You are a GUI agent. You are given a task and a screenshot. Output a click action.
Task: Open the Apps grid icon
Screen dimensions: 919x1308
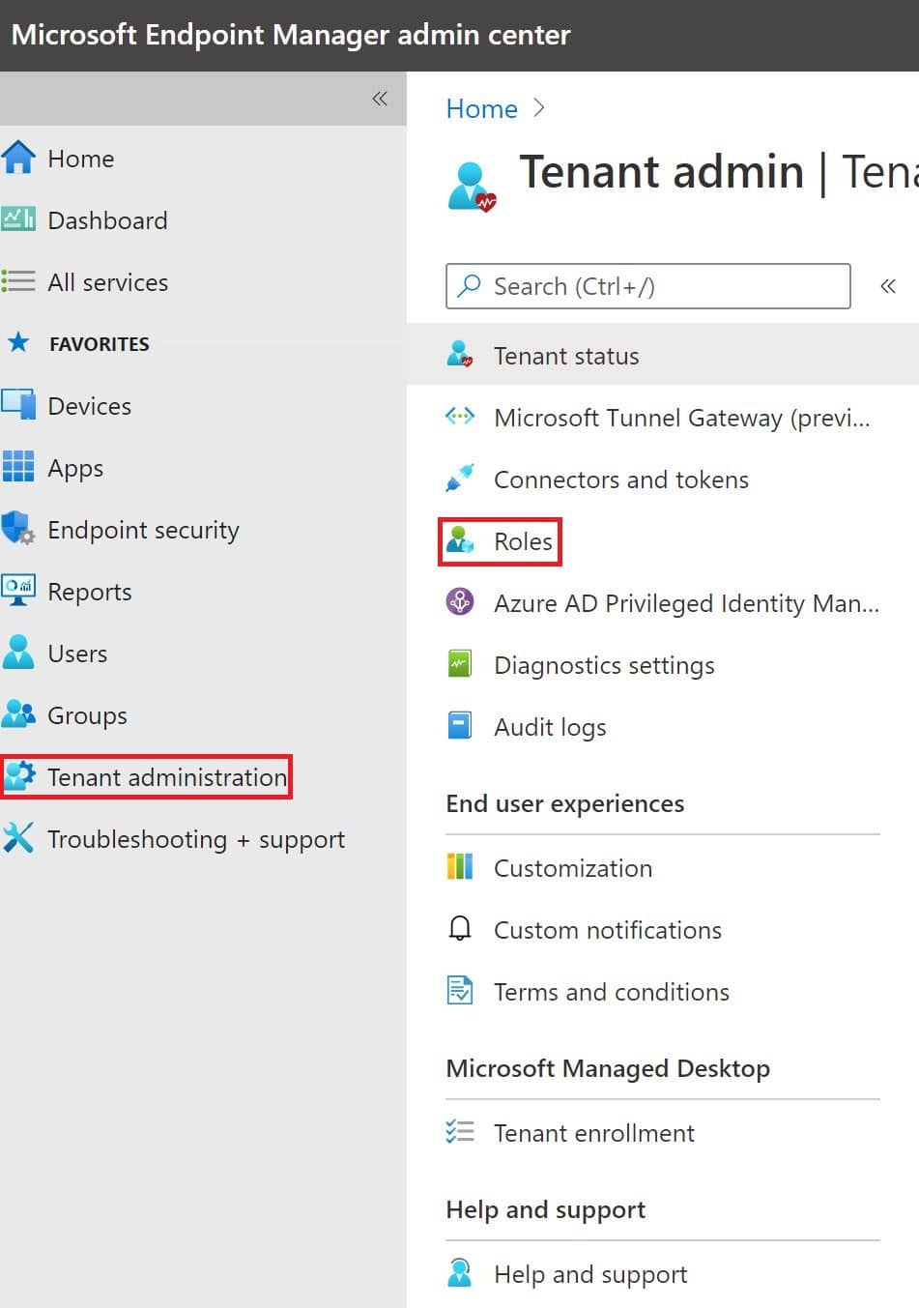[x=18, y=467]
